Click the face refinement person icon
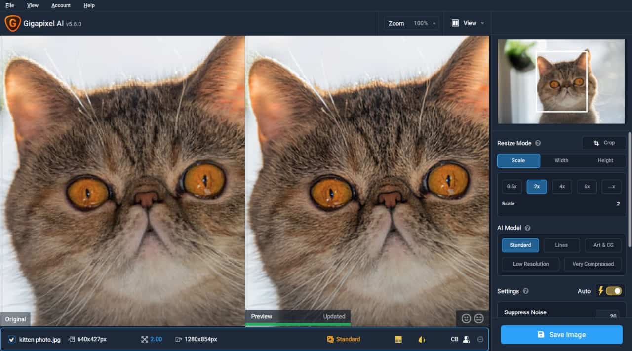 pyautogui.click(x=467, y=339)
